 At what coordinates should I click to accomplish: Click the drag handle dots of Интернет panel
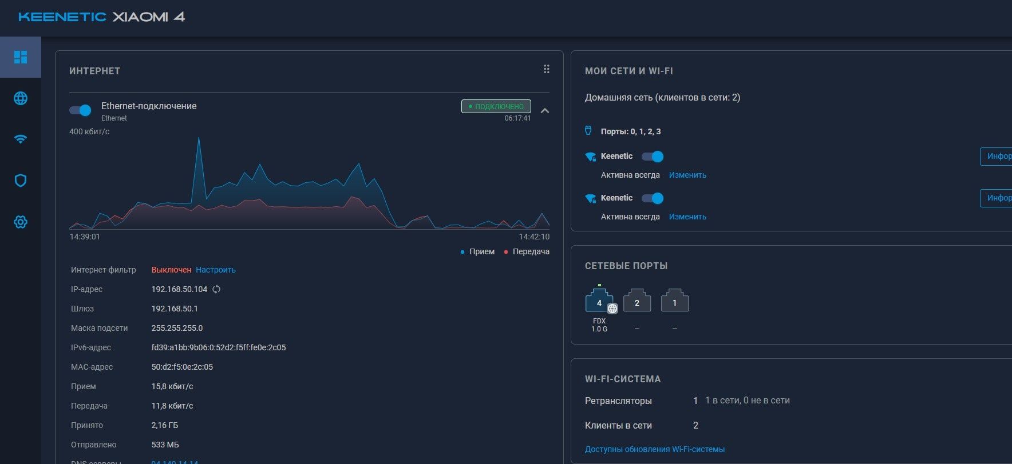pyautogui.click(x=547, y=69)
